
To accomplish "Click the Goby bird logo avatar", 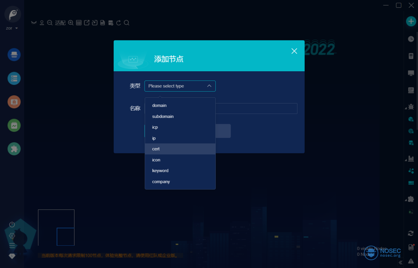I will [x=13, y=14].
